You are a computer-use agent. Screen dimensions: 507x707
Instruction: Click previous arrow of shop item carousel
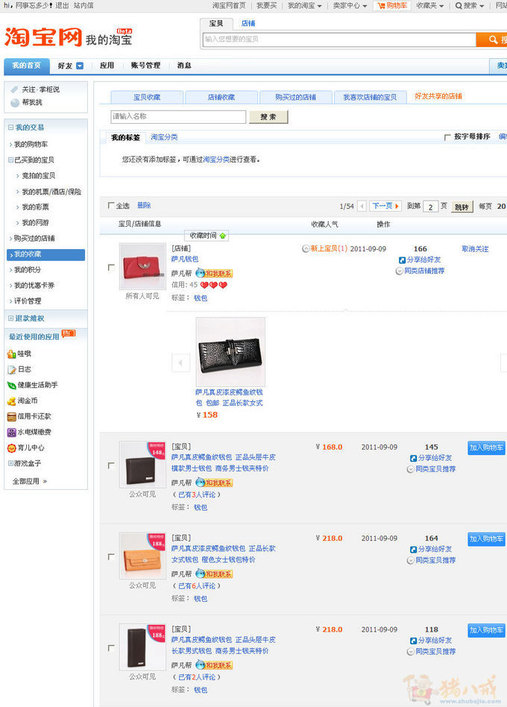[180, 362]
